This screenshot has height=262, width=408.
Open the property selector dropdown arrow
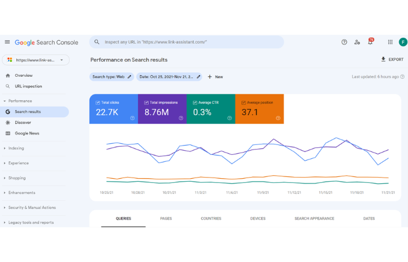(x=62, y=60)
